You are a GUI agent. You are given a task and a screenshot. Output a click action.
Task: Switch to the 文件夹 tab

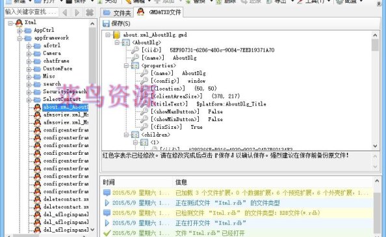[x=117, y=13]
